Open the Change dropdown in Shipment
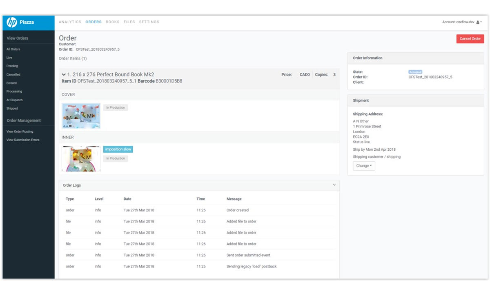 [x=363, y=166]
